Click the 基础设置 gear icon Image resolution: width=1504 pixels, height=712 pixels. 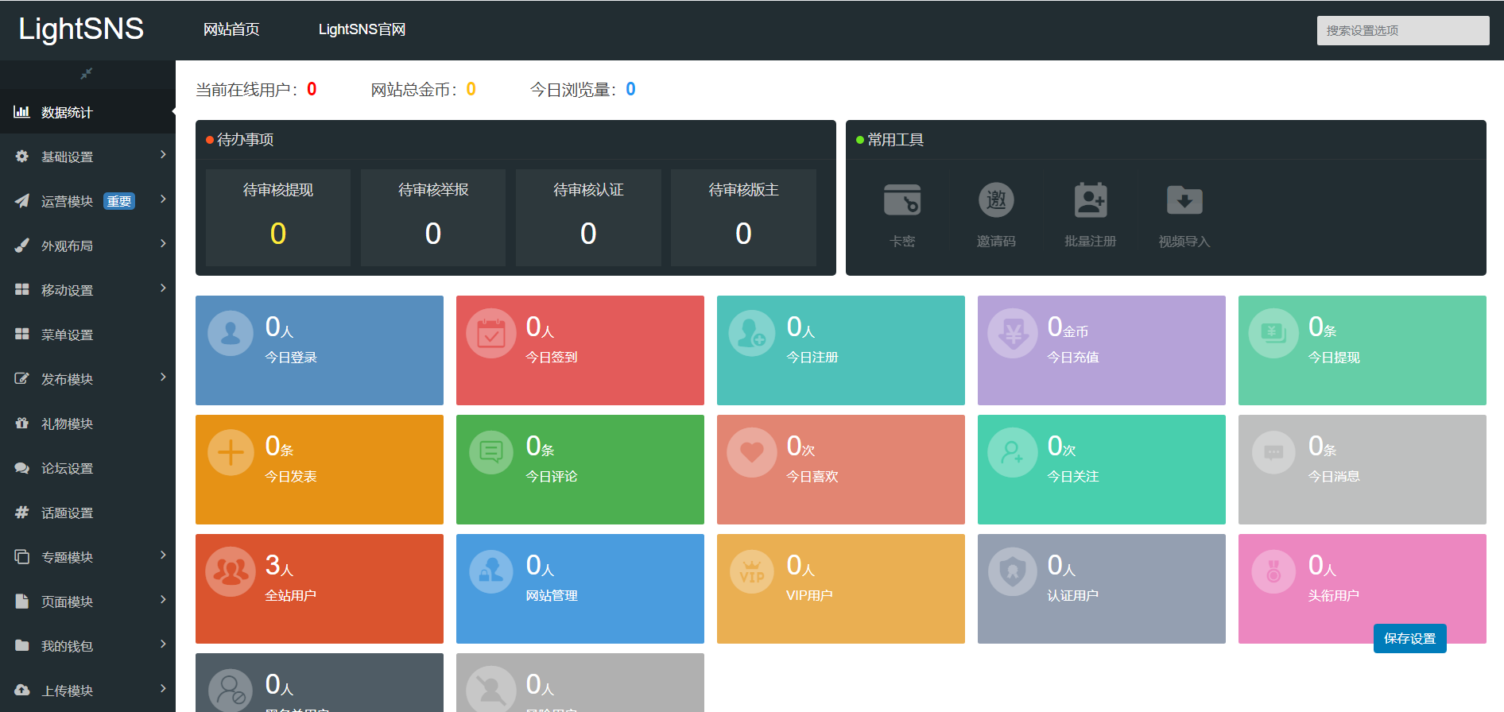click(21, 157)
